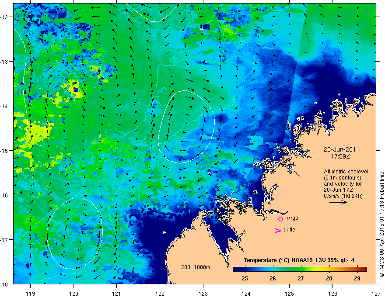Click the time label 17:59Z
The height and width of the screenshot is (297, 385).
point(340,156)
